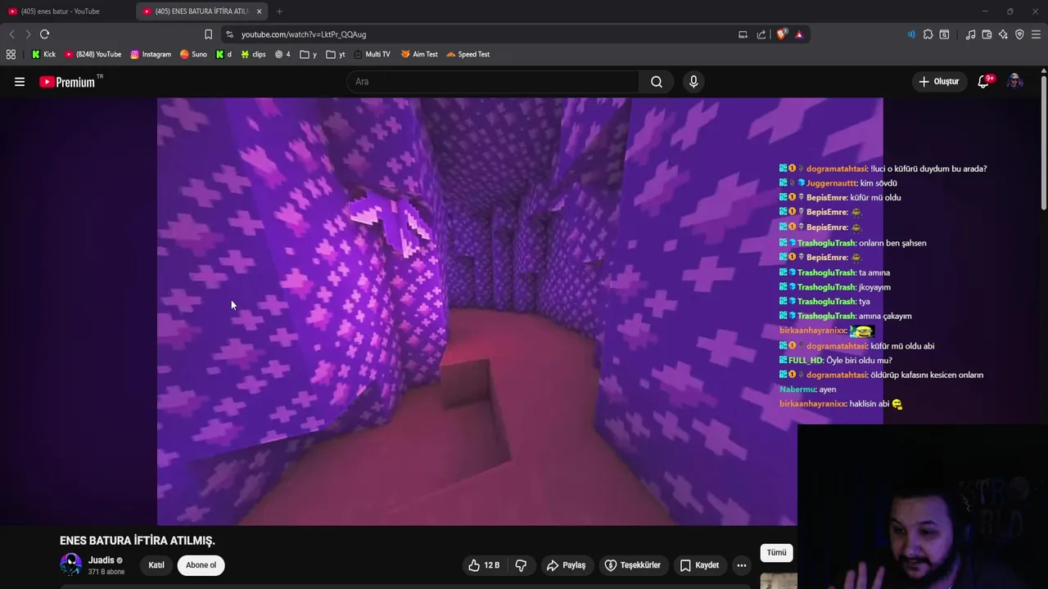
Task: Open the (8248) YouTube bookmark
Action: (93, 54)
